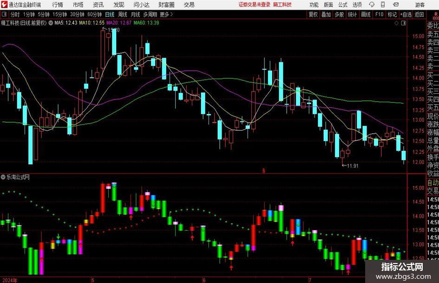Viewport: 439px width, 283px height.
Task: Open the 资讯 menu
Action: coord(98,5)
